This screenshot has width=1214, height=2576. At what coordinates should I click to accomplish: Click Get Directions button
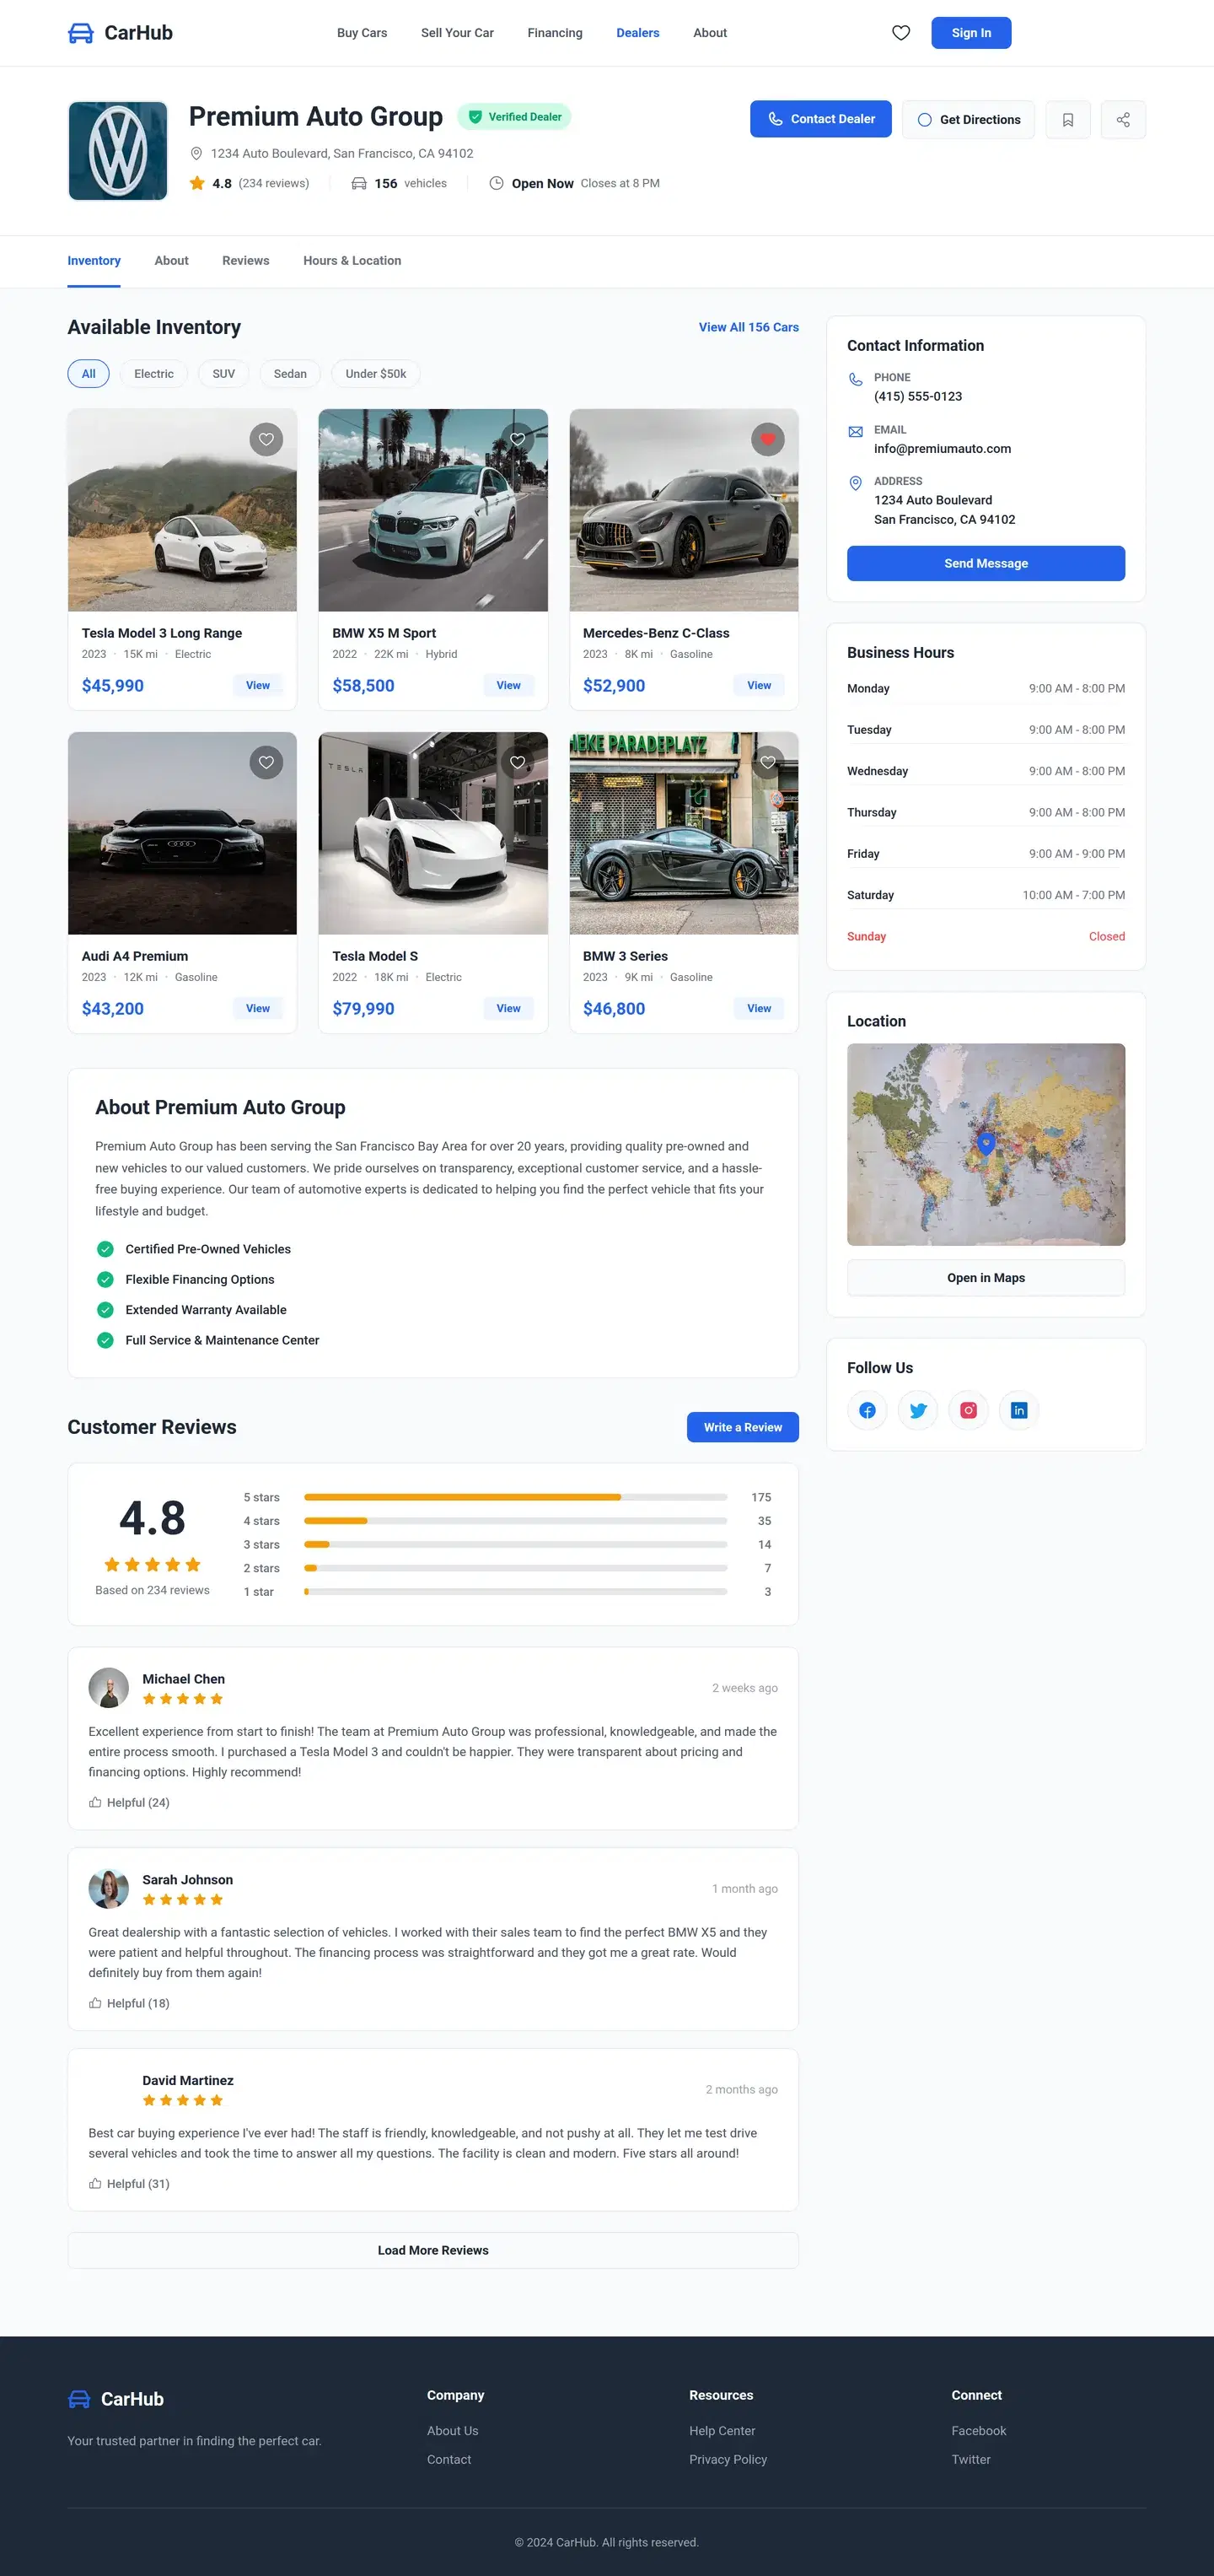967,120
